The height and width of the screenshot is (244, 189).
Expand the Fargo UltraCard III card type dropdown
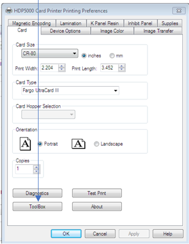click(70, 91)
